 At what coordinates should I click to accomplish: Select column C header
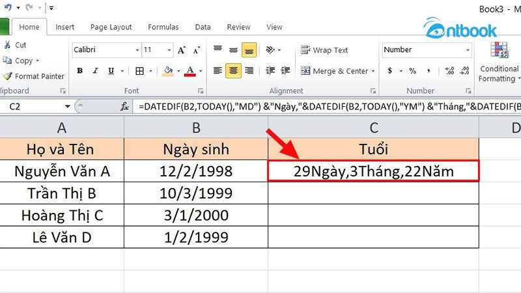coord(373,128)
